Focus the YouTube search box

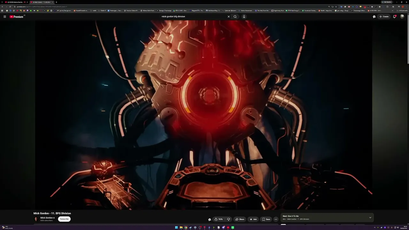tap(193, 17)
